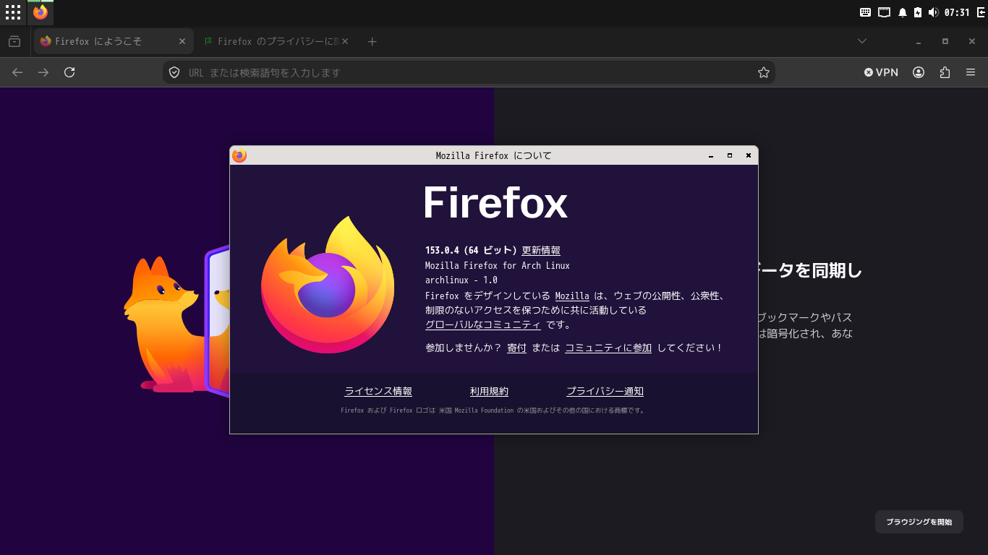Expand the list all tabs chevron
This screenshot has height=555, width=988.
point(862,41)
